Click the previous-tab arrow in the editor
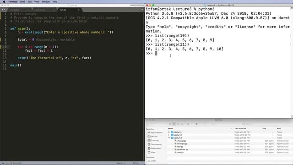 [2, 10]
